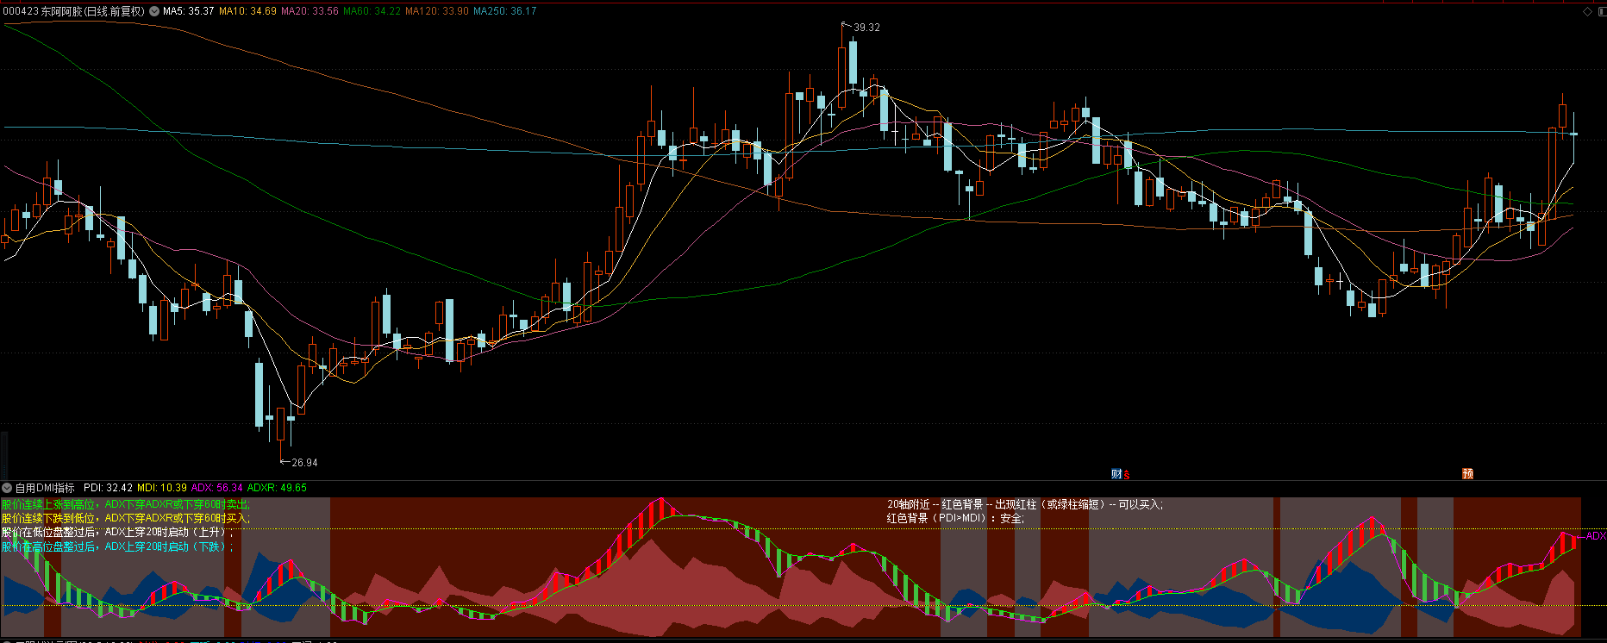Select the MA250: 36.17 indicator label
The width and height of the screenshot is (1607, 643).
(504, 11)
